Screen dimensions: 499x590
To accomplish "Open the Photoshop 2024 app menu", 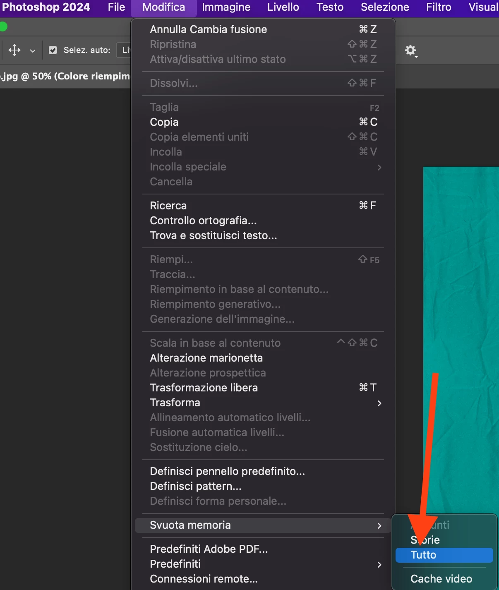I will [x=46, y=7].
